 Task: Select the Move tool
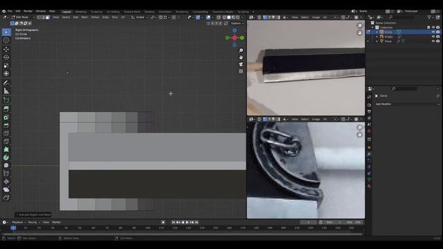point(6,49)
